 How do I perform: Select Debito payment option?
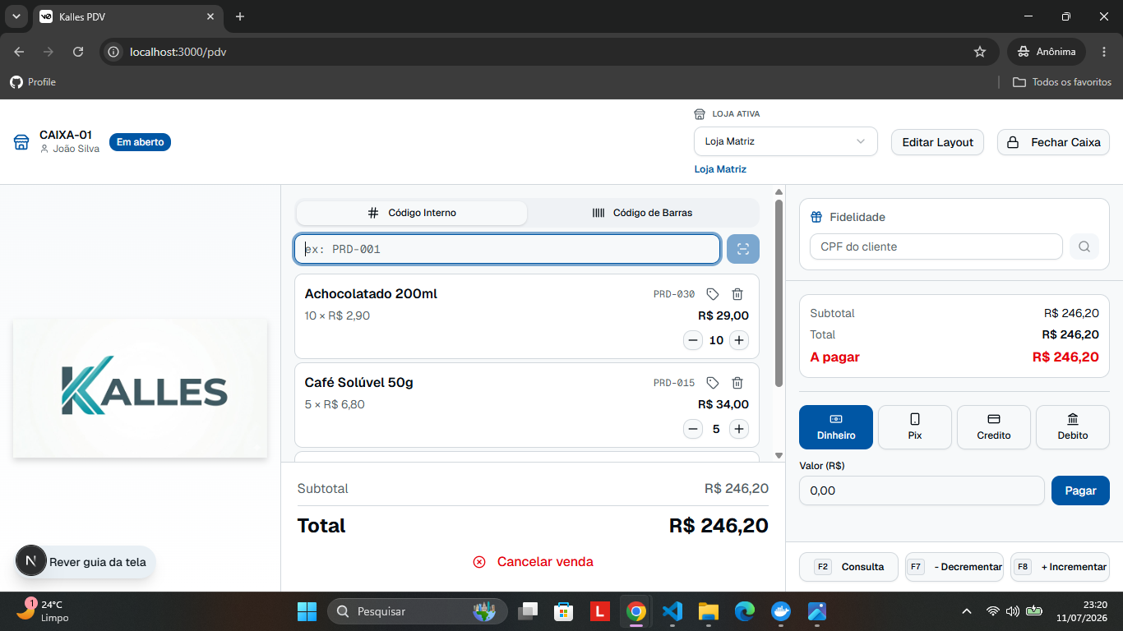coord(1073,427)
